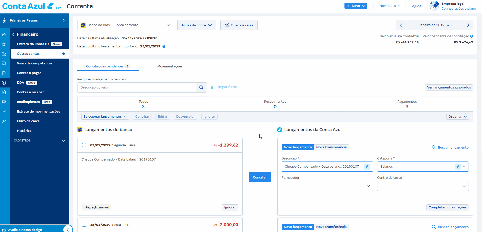This screenshot has width=482, height=232.
Task: Click the search magnifier icon button
Action: [x=201, y=87]
